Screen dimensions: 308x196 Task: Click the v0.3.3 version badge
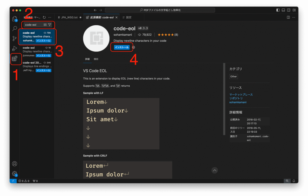[x=143, y=28]
